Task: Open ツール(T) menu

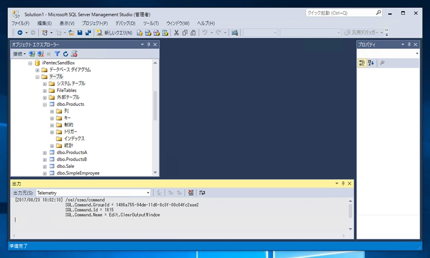Action: tap(151, 23)
